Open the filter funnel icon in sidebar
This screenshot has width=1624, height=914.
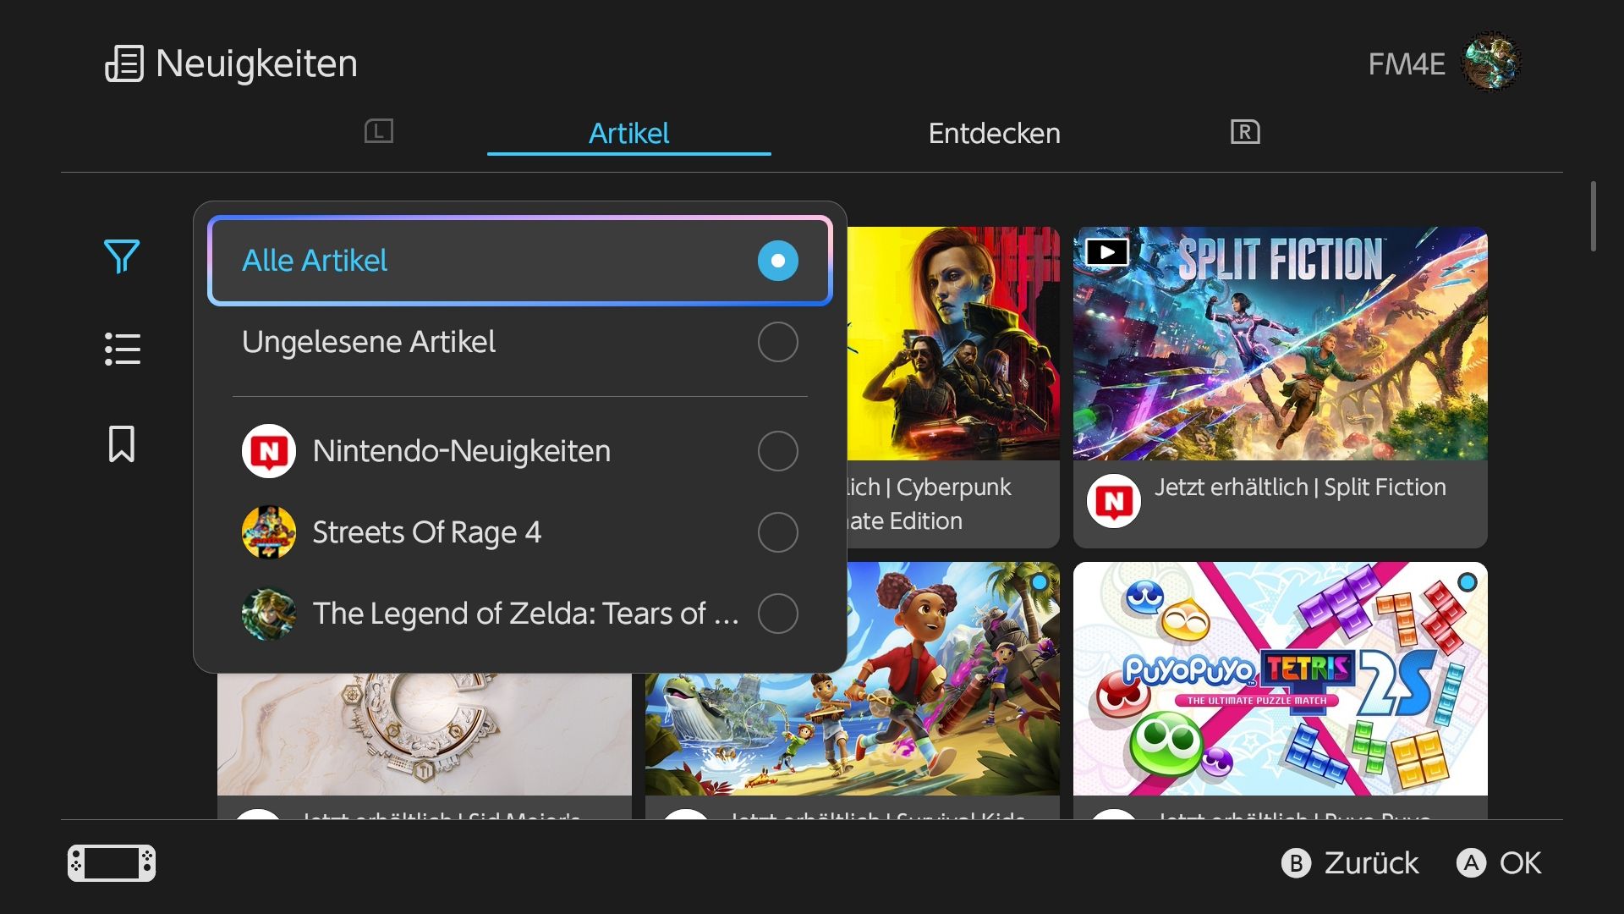(122, 256)
